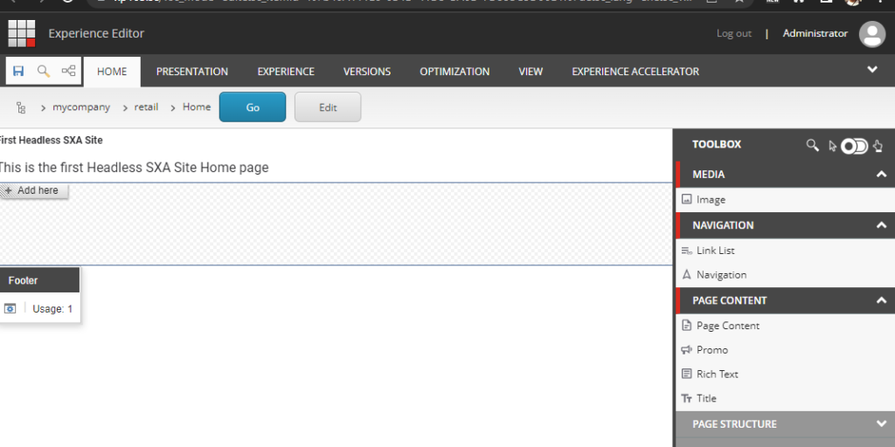The image size is (895, 447).
Task: Click the 'Usage: 1' text
Action: click(x=52, y=309)
